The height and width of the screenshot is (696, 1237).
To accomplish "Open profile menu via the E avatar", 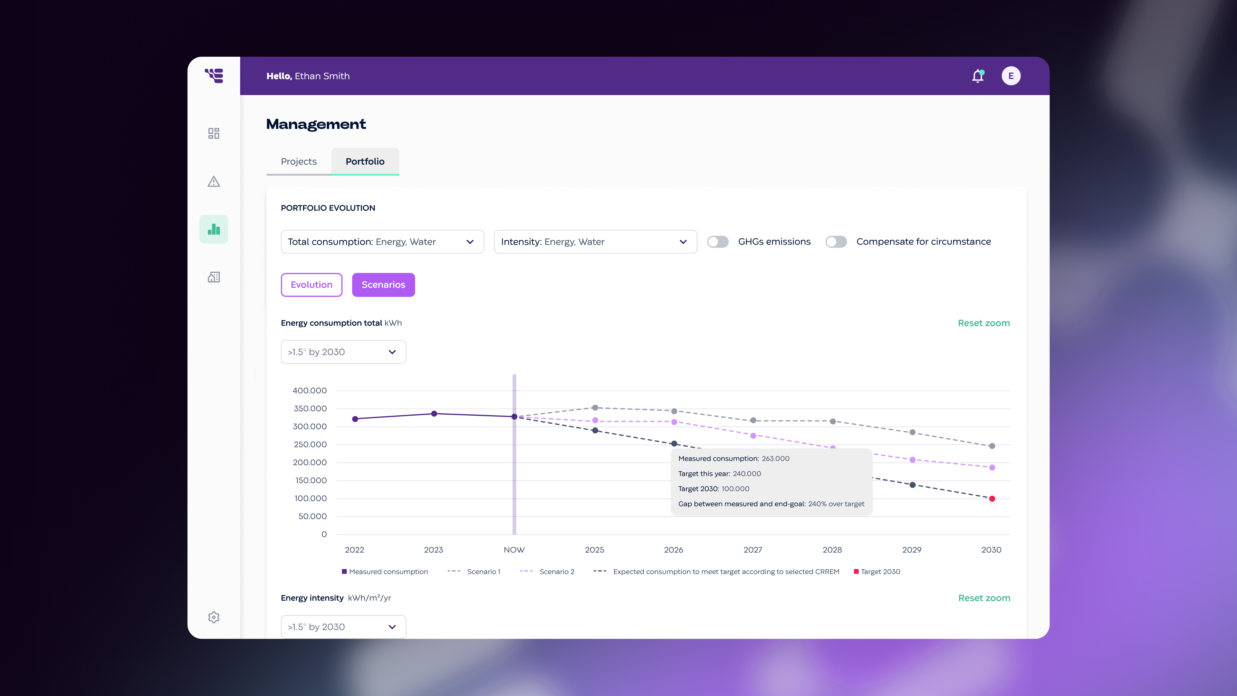I will (x=1011, y=75).
